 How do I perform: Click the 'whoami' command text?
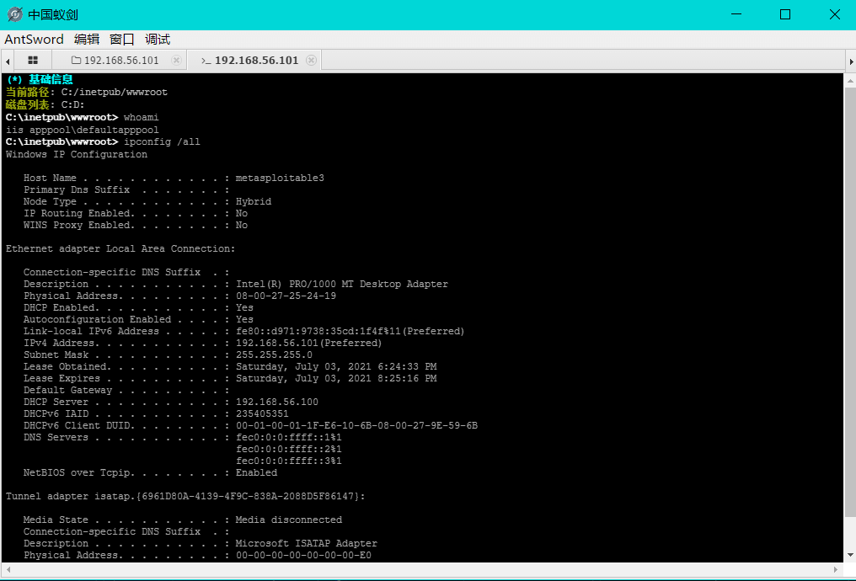(141, 117)
